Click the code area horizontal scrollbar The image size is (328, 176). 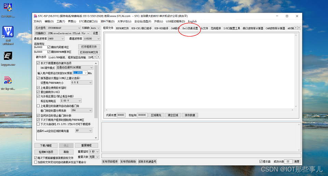(x=199, y=110)
